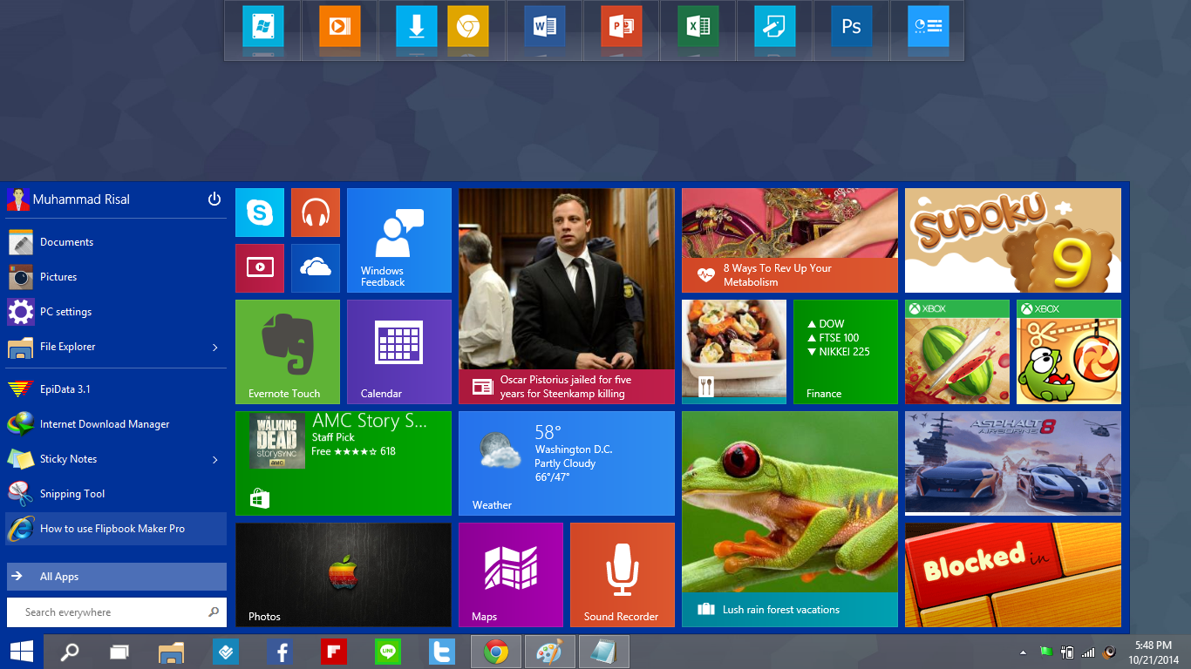Expand the Sticky Notes jump list arrow

(215, 460)
